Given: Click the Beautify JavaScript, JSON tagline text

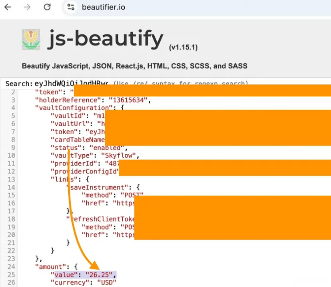Looking at the screenshot, I should (x=135, y=66).
